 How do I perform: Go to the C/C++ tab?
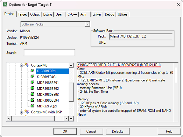click(x=72, y=14)
